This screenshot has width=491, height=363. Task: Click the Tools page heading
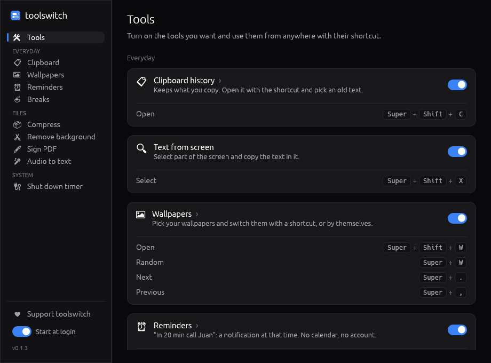pyautogui.click(x=140, y=19)
